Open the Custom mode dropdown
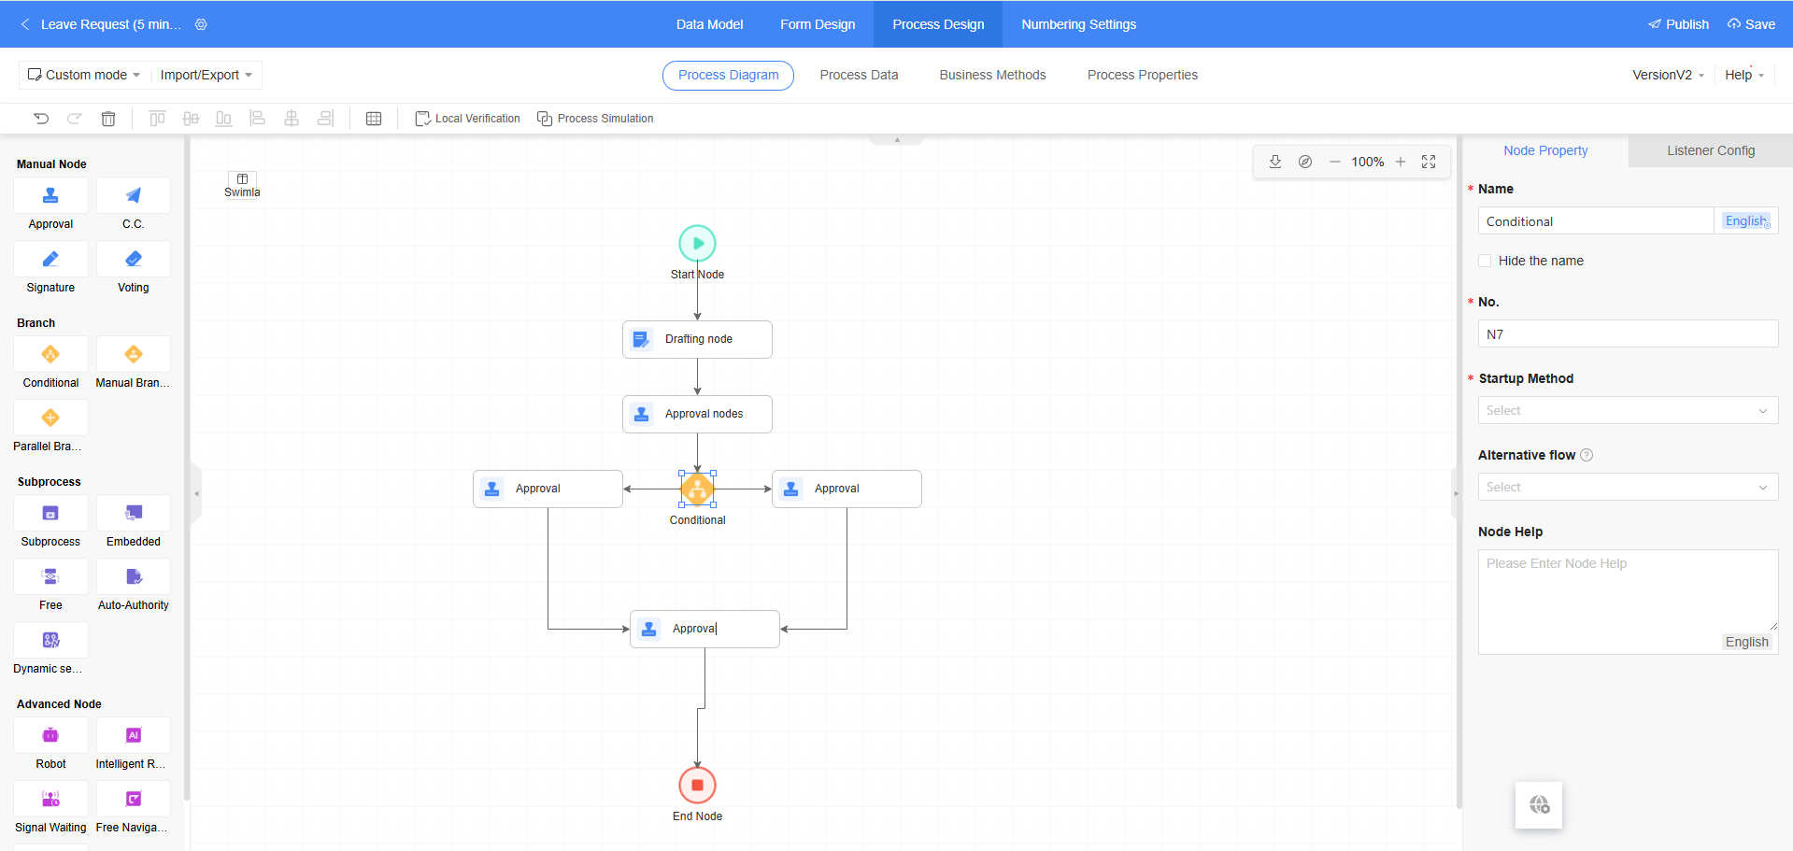Viewport: 1793px width, 851px height. tap(84, 75)
